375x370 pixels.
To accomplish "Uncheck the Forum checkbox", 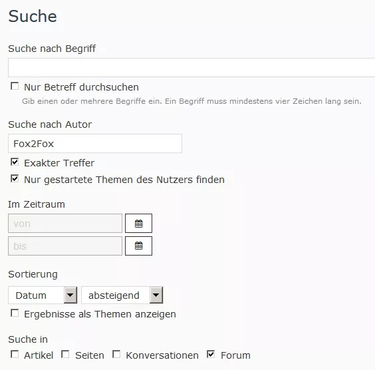I will coord(211,354).
